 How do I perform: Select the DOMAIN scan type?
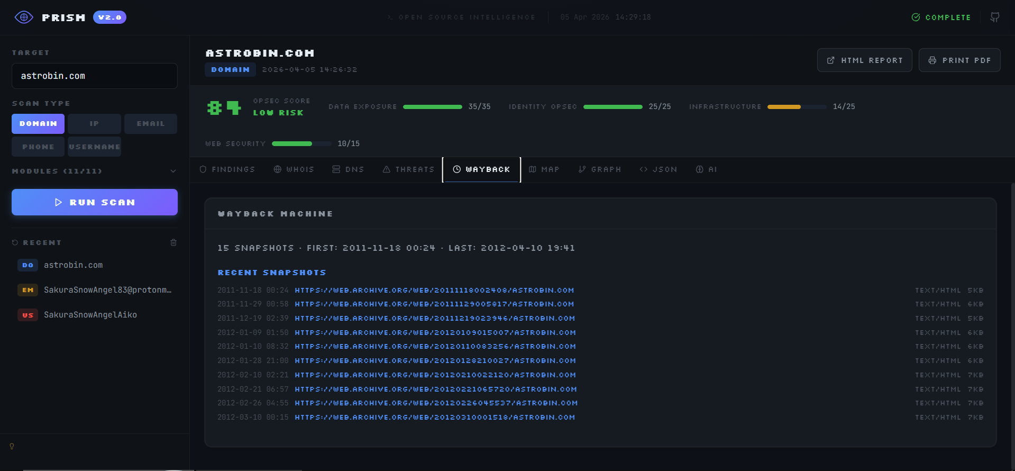pyautogui.click(x=38, y=124)
